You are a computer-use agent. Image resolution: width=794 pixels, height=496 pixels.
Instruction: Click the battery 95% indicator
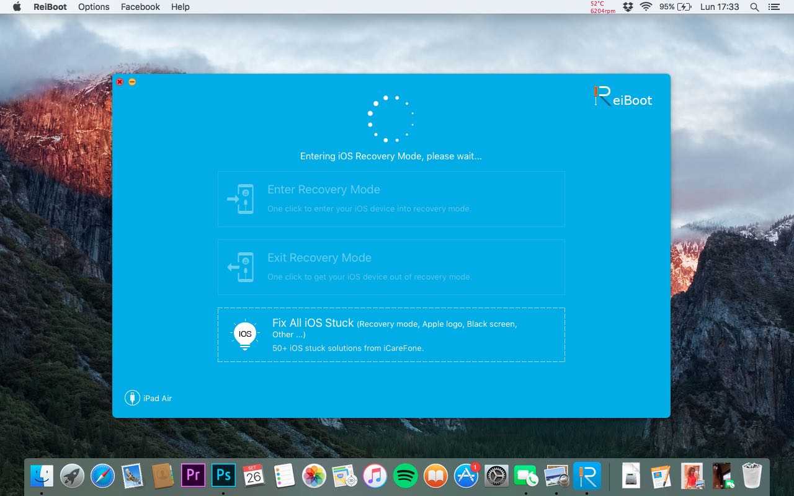coord(676,7)
